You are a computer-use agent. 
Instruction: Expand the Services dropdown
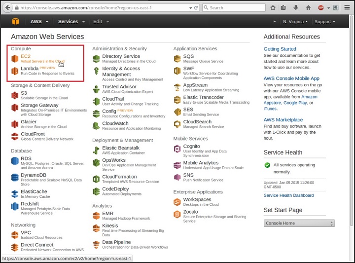click(71, 21)
